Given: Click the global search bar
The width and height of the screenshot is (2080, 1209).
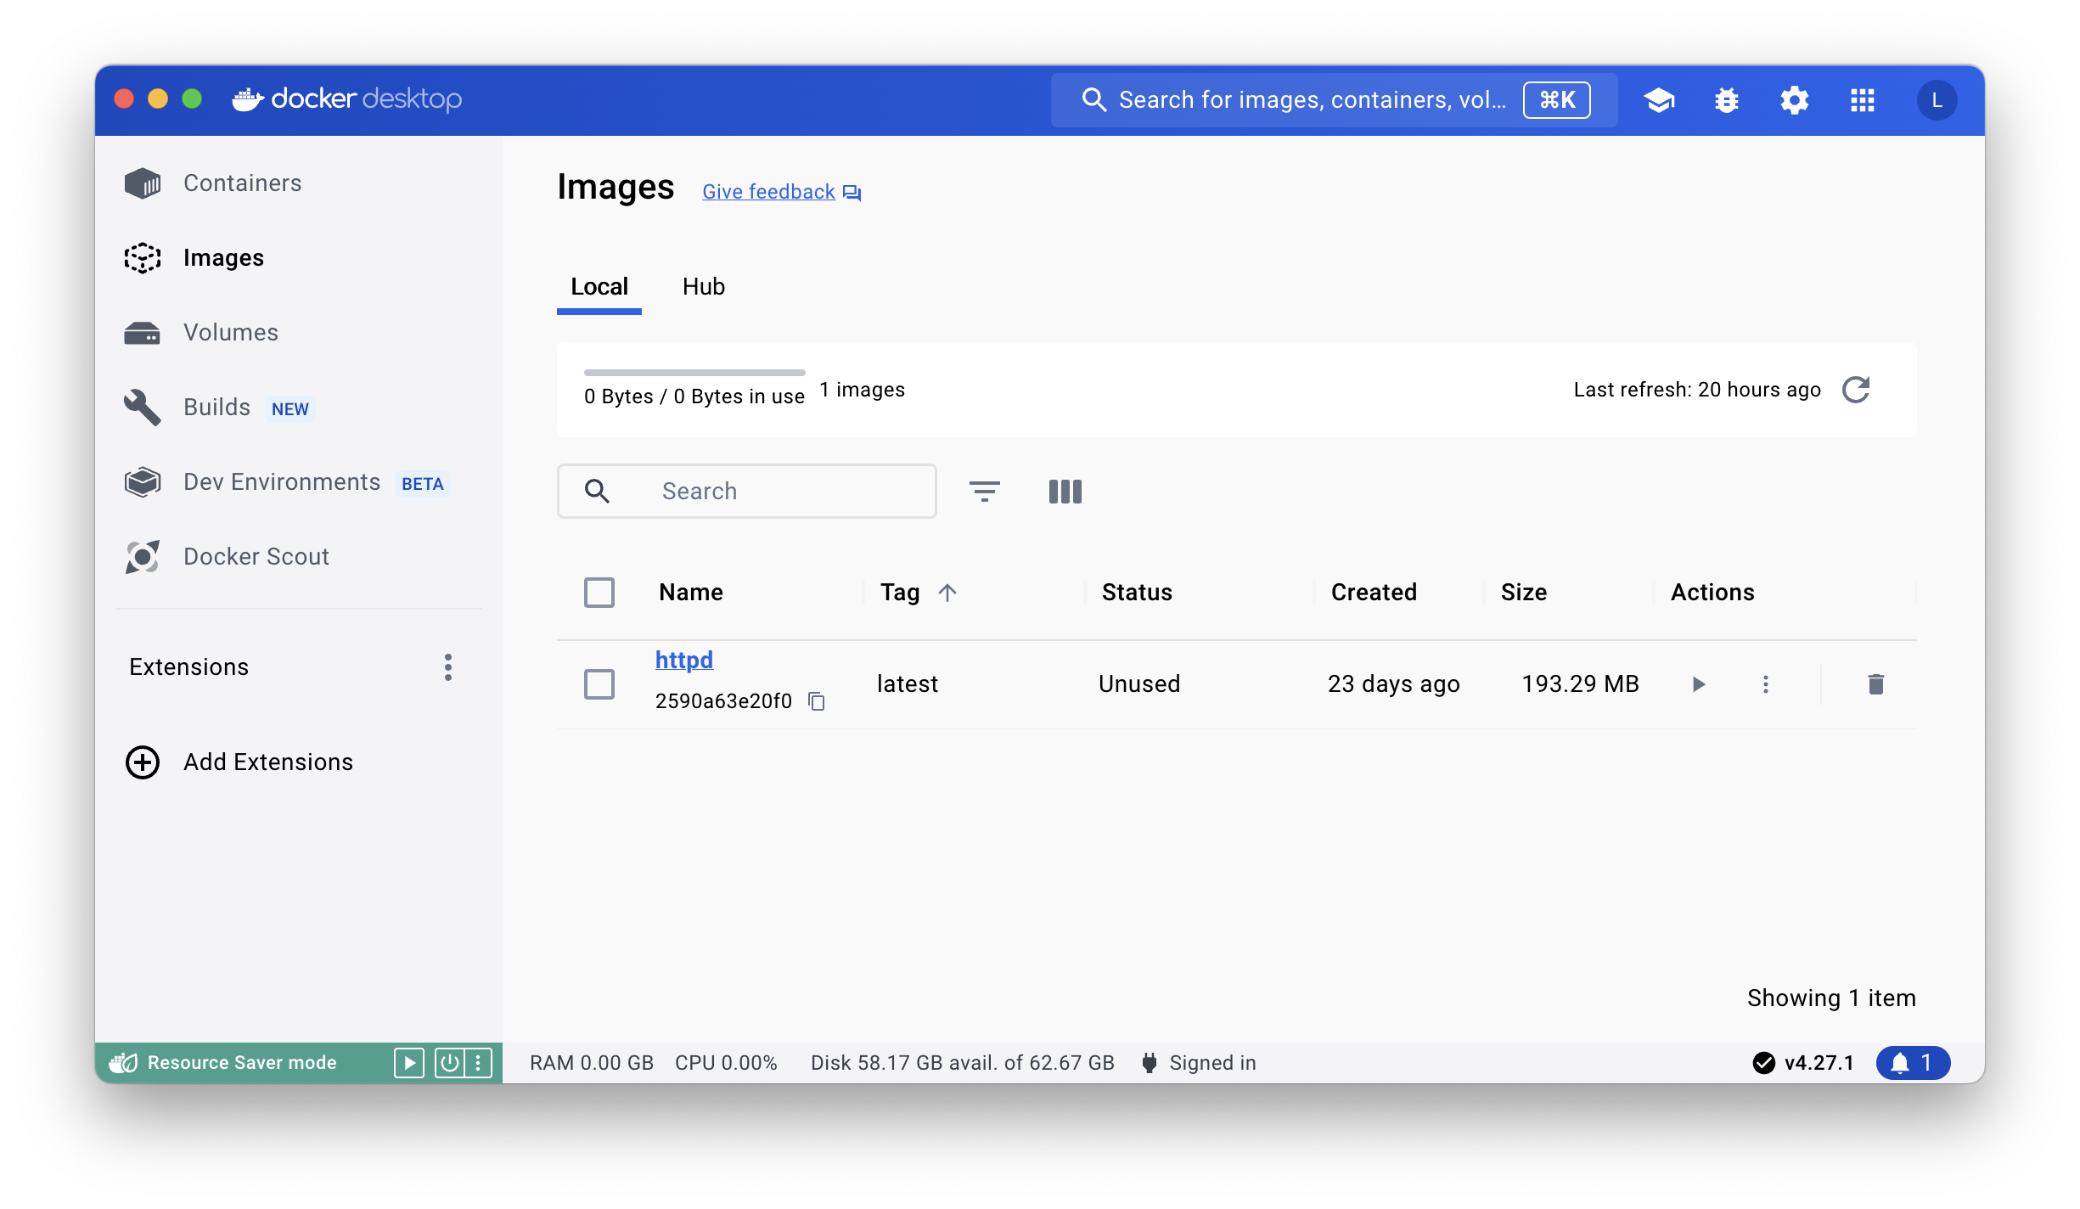Looking at the screenshot, I should [1334, 100].
